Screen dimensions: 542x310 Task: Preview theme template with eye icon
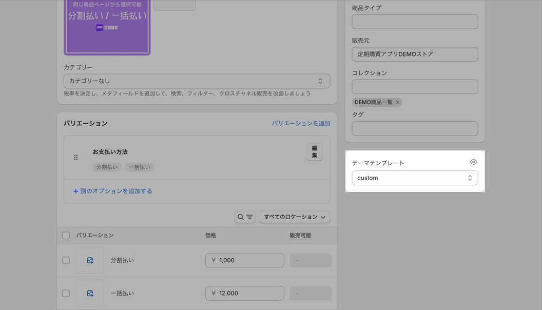point(473,162)
